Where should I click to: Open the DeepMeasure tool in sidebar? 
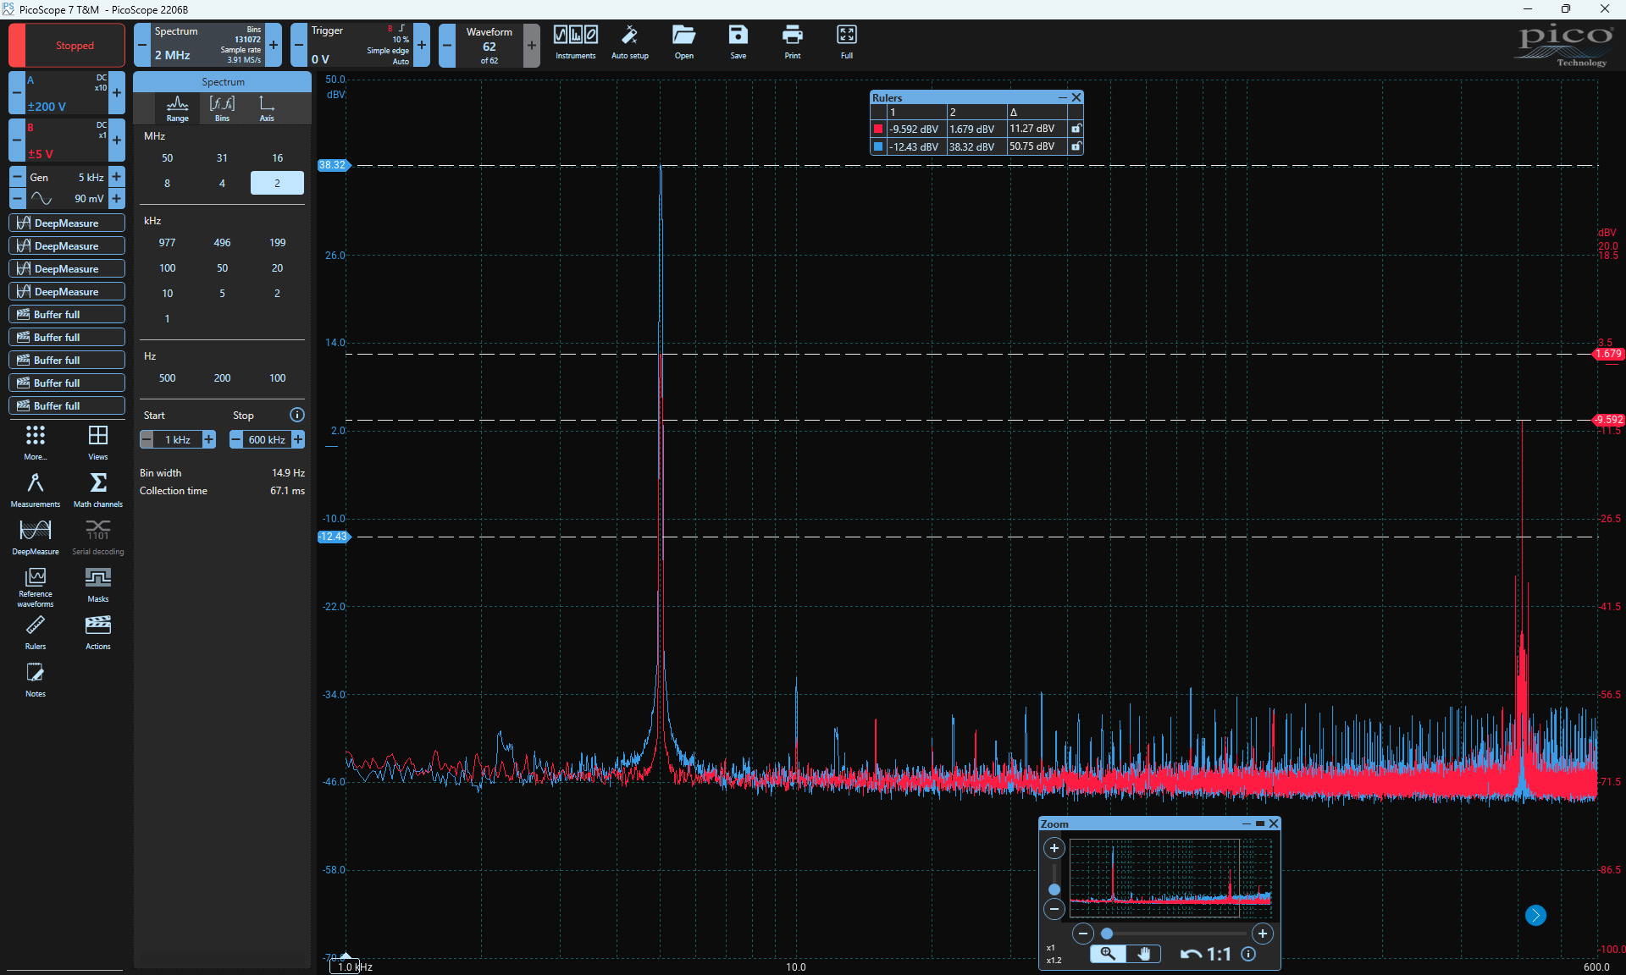(35, 537)
